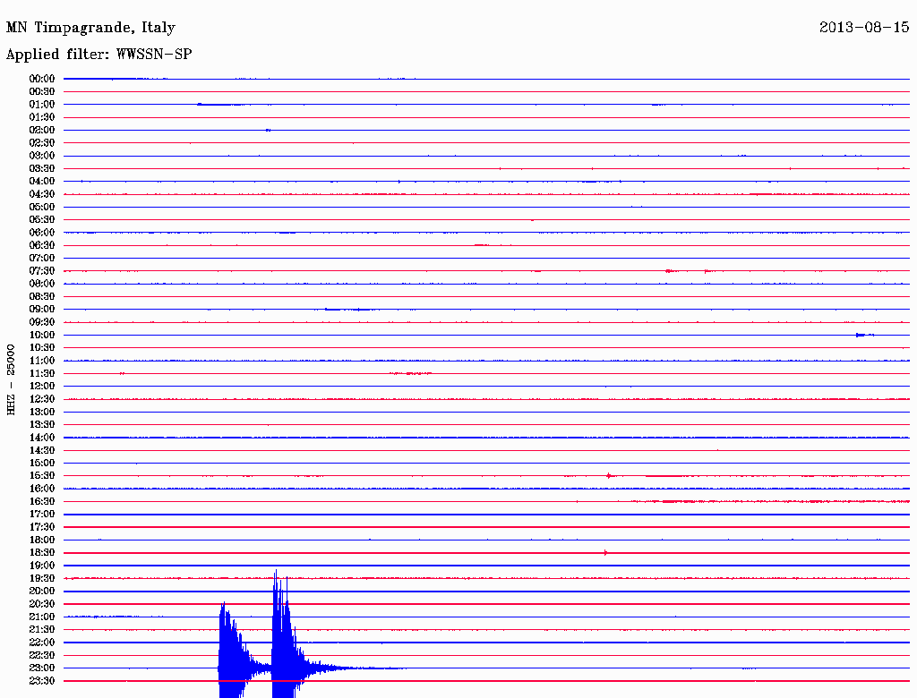Screen dimensions: 917x698
Task: Click the 'HHZ - 25000' axis label
Action: (x=11, y=380)
